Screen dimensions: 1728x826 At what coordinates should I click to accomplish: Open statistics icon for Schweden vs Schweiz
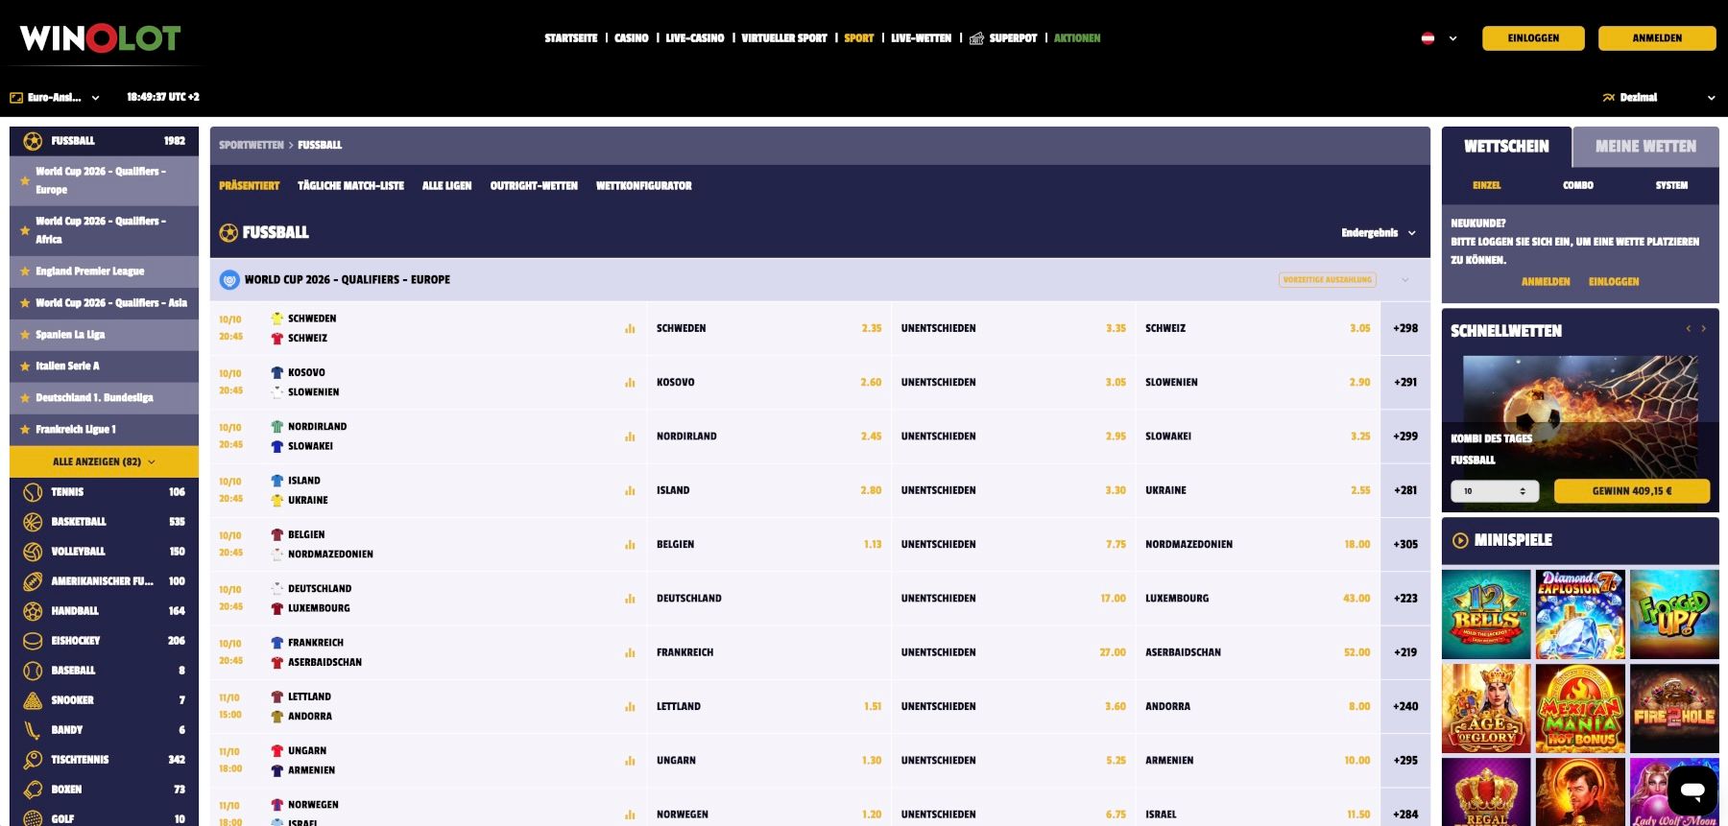[x=630, y=328]
